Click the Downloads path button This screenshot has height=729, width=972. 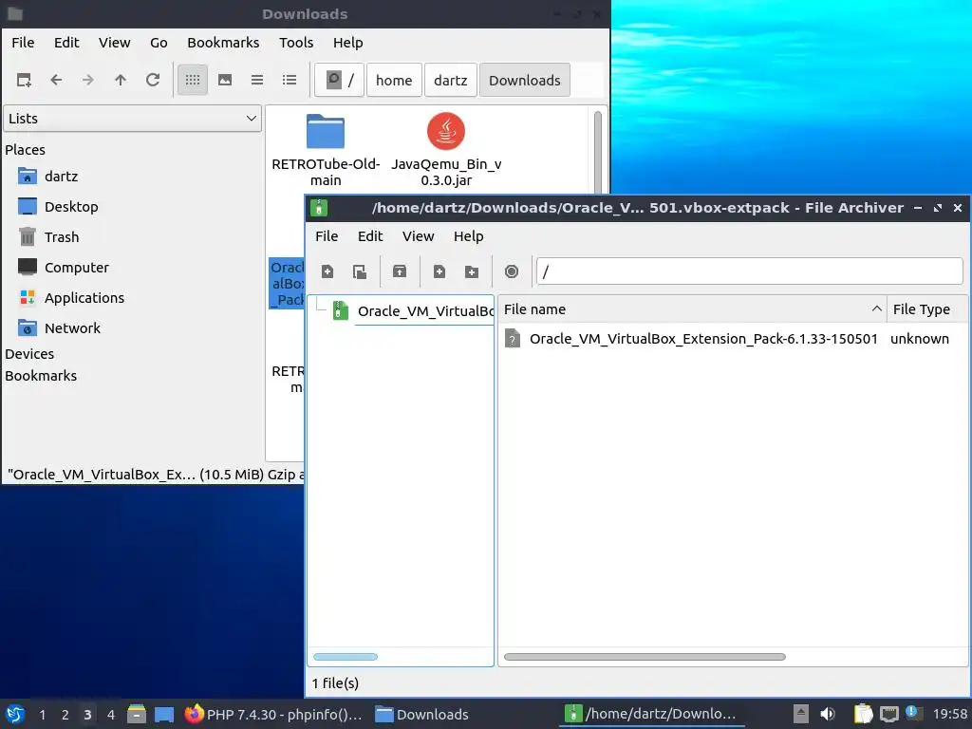524,80
